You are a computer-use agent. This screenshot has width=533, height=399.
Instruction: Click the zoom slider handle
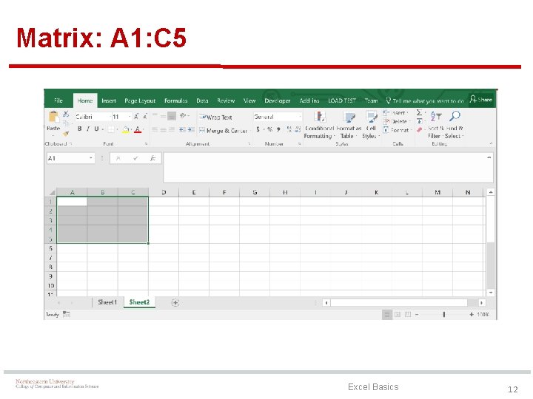444,315
